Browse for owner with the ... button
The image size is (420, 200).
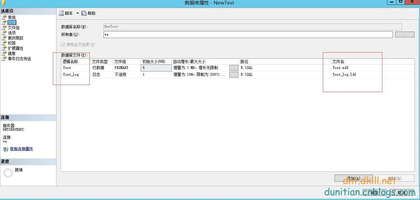click(405, 34)
